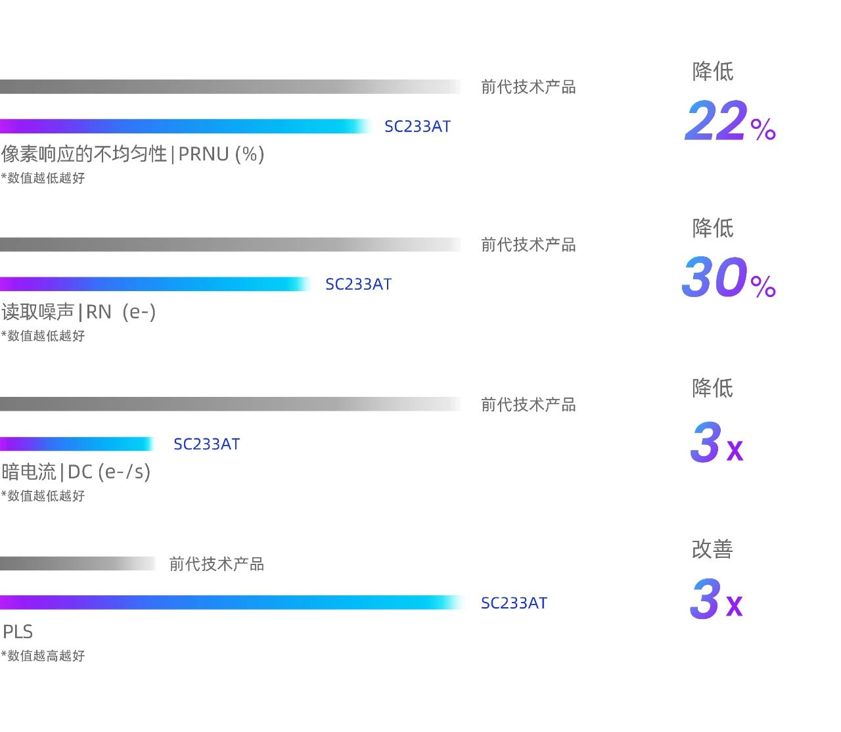The width and height of the screenshot is (841, 732).
Task: Click the 30% reduction figure
Action: pos(729,278)
